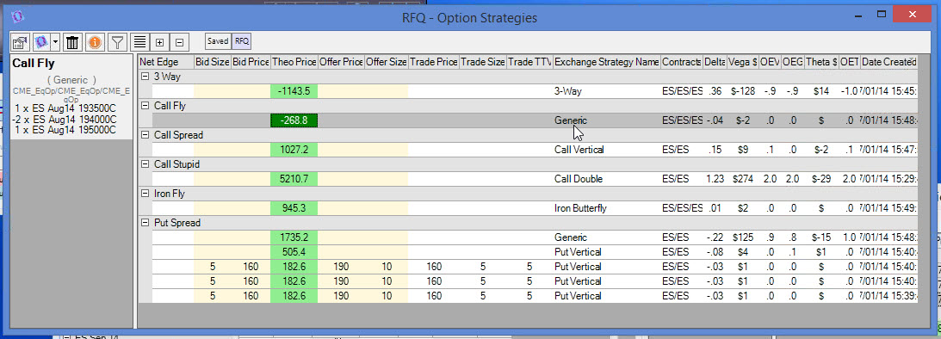Select theo price 945.3 cell
The height and width of the screenshot is (339, 941).
[x=294, y=208]
